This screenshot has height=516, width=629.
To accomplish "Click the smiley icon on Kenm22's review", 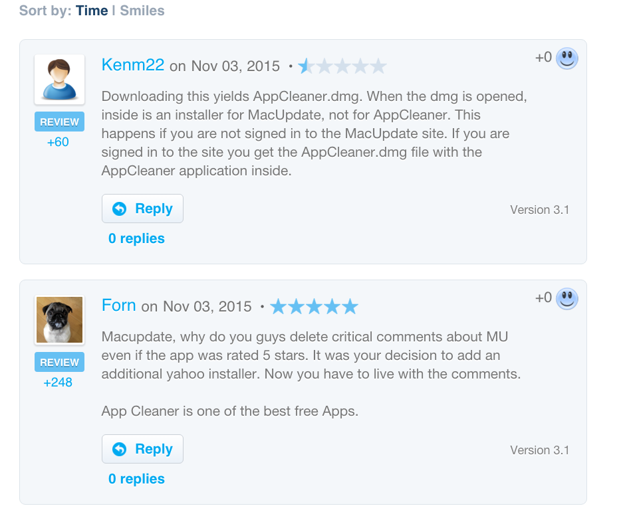I will [566, 58].
